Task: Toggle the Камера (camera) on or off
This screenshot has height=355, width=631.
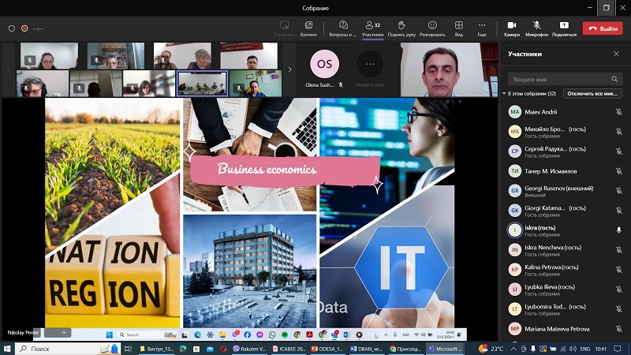Action: (512, 28)
